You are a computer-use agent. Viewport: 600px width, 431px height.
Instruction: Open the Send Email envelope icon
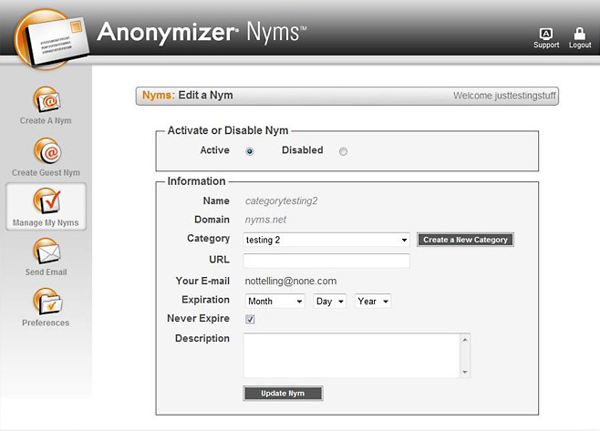coord(46,251)
